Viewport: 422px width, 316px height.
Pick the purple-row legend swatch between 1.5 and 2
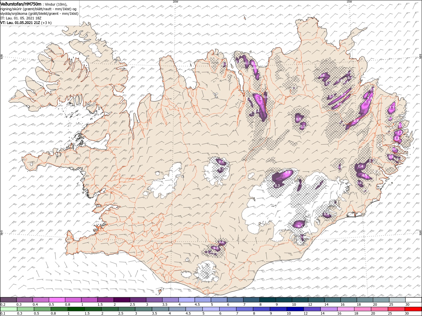(x=105, y=300)
